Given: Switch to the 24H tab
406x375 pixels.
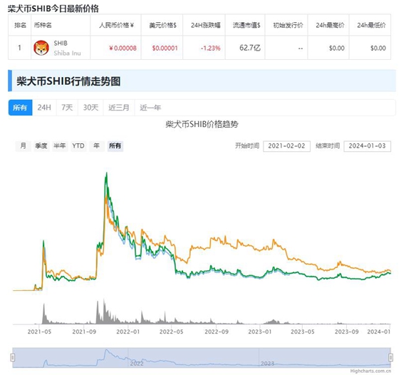Looking at the screenshot, I should (44, 108).
